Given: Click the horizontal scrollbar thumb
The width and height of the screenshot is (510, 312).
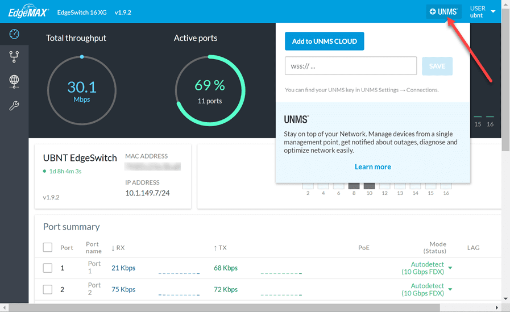Looking at the screenshot, I should click(x=225, y=307).
